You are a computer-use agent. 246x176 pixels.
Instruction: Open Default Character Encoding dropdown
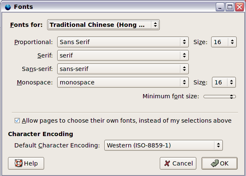(164, 145)
